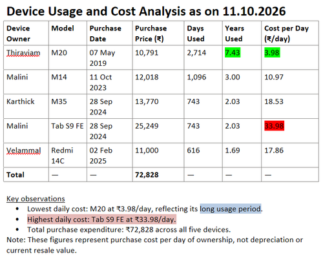Click the Karthick device owner cell
Screen dimensions: 323x261
(21, 101)
